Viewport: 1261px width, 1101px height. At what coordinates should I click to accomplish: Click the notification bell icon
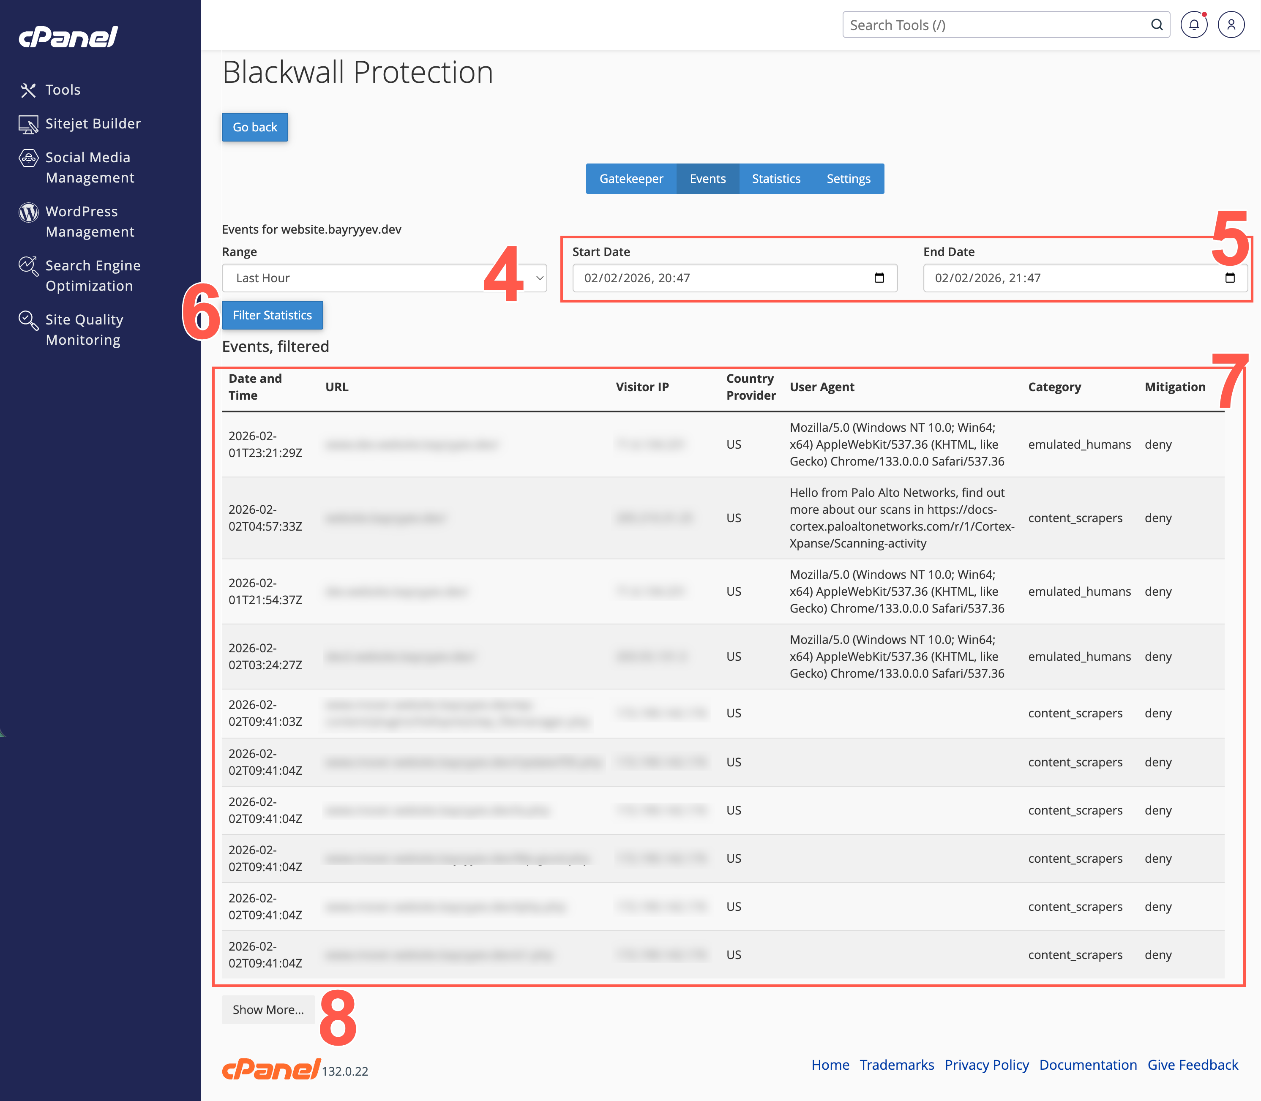coord(1193,25)
